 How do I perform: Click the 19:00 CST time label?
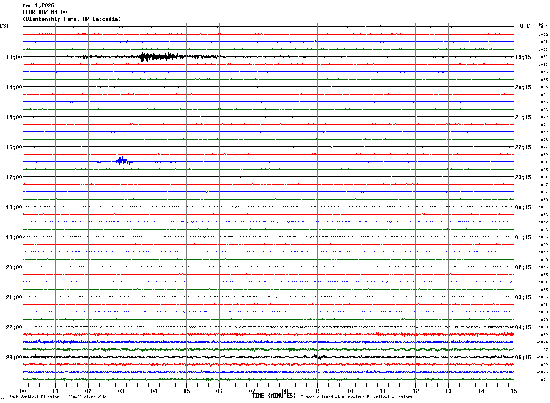(x=14, y=237)
